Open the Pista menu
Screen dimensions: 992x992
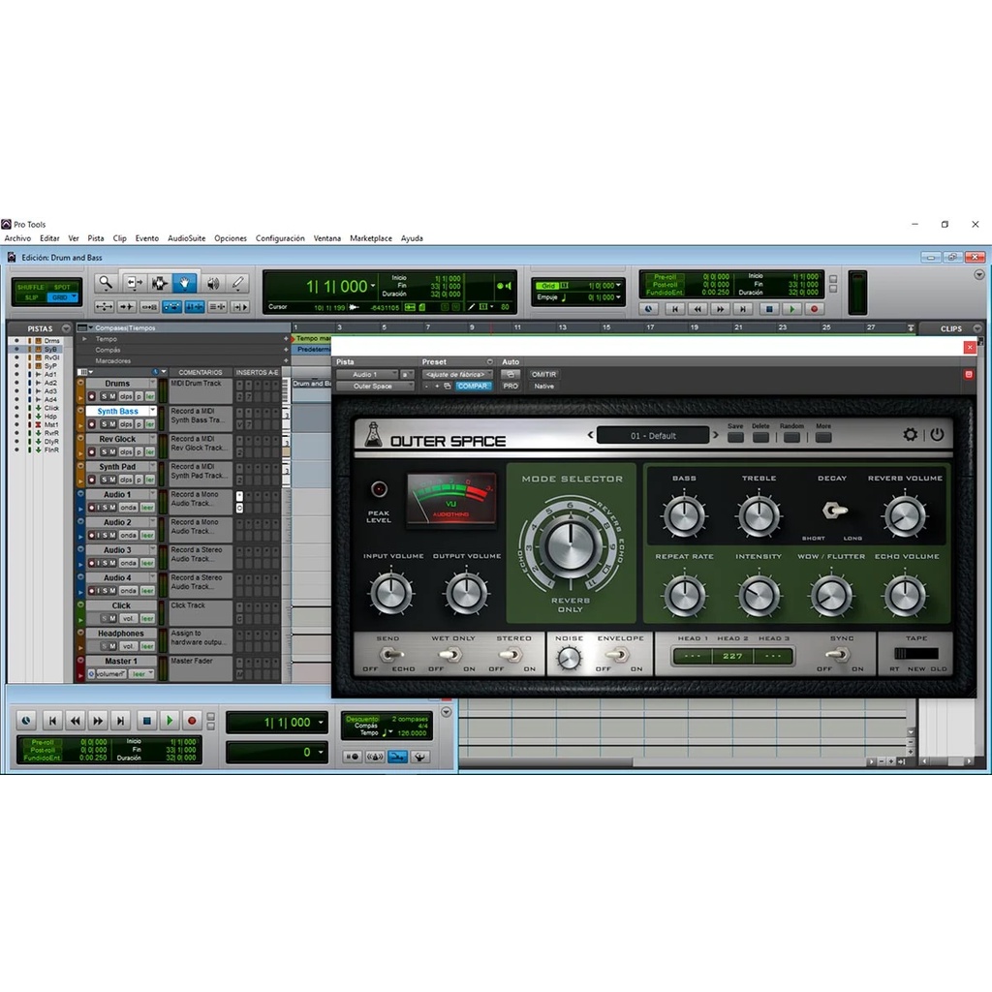point(96,238)
